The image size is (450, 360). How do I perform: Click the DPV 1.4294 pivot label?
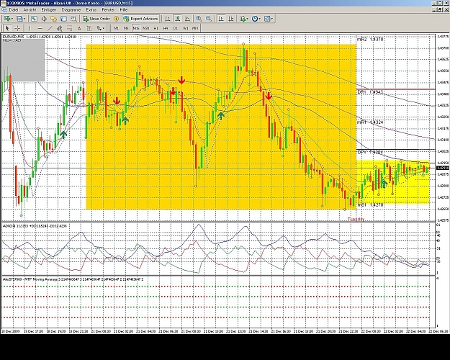pos(370,152)
